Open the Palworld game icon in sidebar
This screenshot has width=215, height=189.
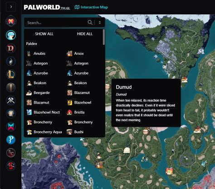(x=11, y=35)
